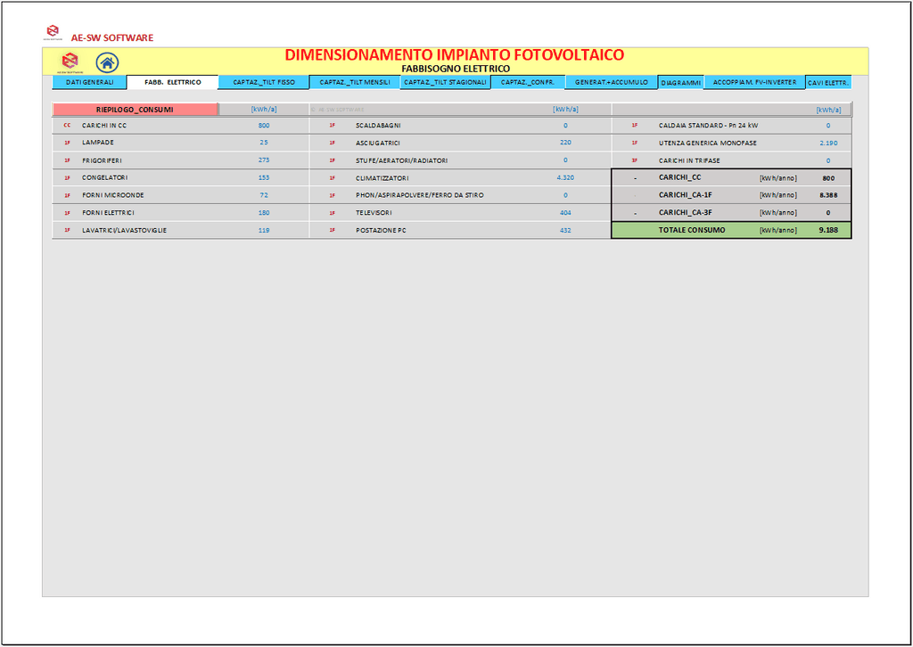
Task: Open the CAVI ELETTR. tab
Action: point(828,82)
